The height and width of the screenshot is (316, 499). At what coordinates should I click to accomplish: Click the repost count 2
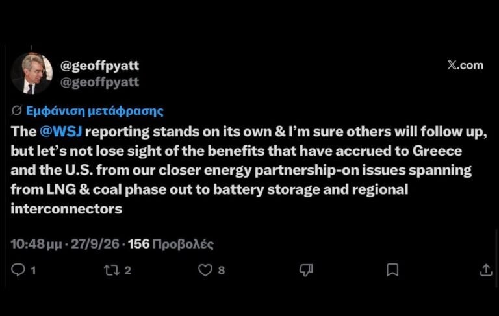pos(127,270)
